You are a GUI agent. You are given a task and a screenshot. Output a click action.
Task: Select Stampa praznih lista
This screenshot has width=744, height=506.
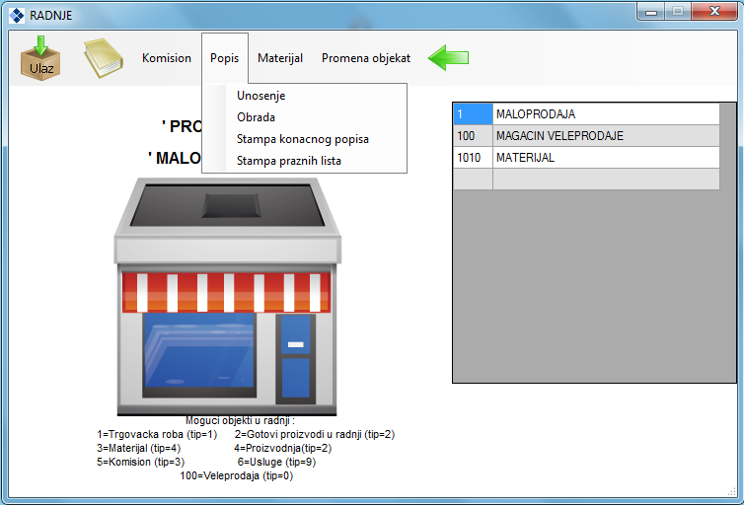coord(288,161)
